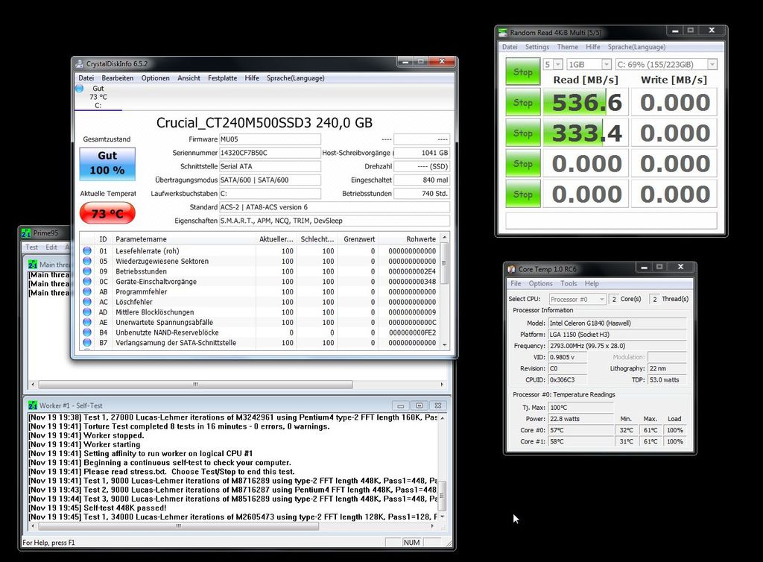The image size is (763, 562).
Task: Click the Rohwerte column header
Action: (408, 239)
